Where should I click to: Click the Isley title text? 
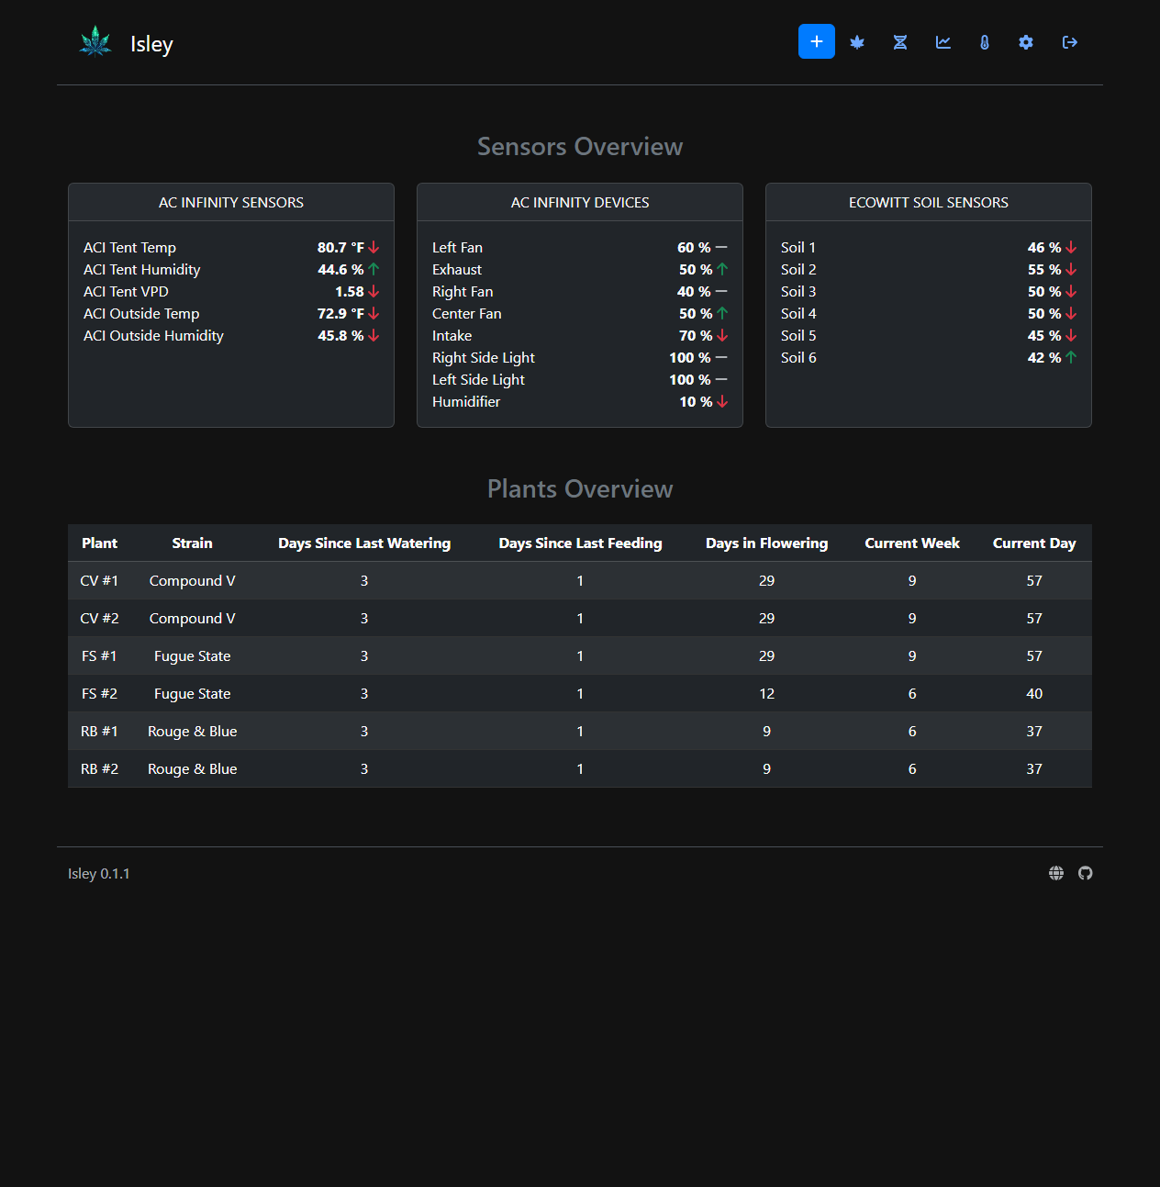(x=151, y=43)
